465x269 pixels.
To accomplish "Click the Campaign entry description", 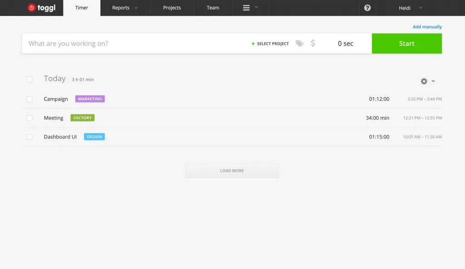I will tap(56, 99).
